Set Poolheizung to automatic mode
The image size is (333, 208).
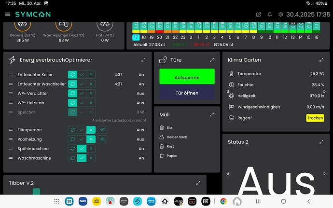72,139
